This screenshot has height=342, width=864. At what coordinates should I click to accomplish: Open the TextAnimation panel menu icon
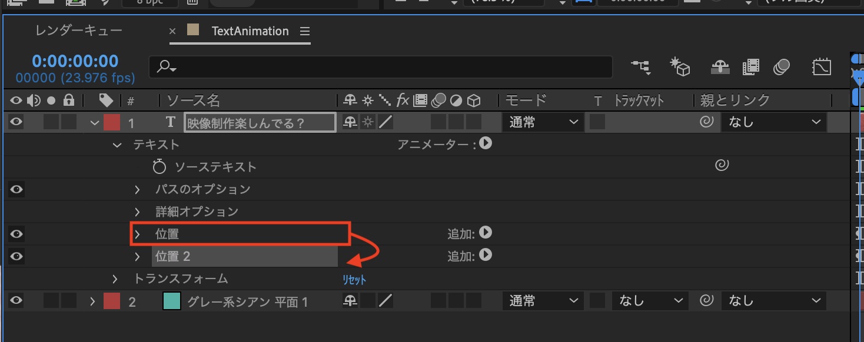pos(304,31)
